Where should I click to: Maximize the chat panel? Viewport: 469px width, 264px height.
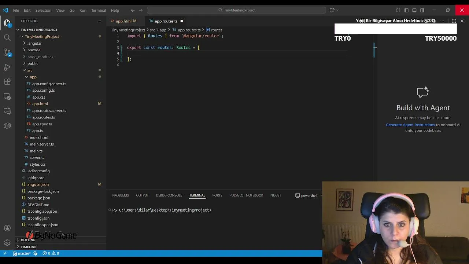pos(454,21)
